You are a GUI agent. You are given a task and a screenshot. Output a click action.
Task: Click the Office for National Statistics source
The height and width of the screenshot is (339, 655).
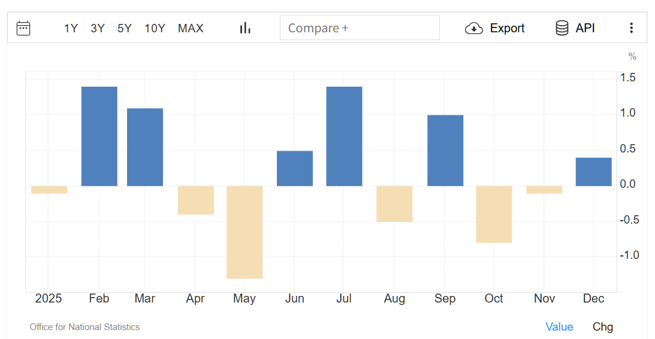click(x=84, y=327)
